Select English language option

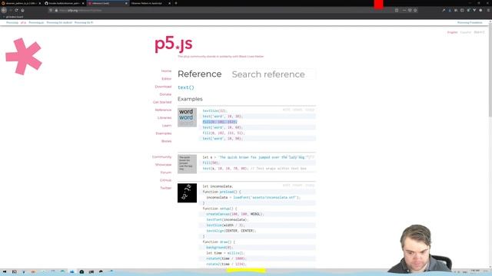click(452, 32)
